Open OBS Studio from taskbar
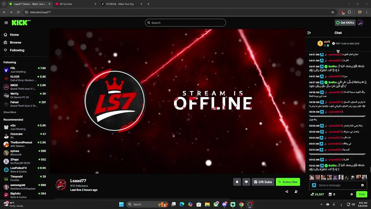Screen dimensions: 371x209 tap(250, 204)
